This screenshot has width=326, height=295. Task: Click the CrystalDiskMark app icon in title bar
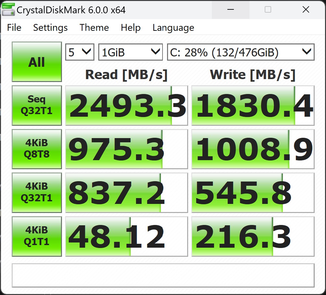point(8,9)
